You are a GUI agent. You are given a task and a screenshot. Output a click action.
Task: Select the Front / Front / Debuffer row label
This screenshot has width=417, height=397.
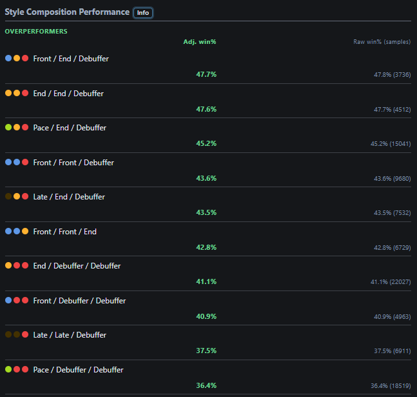coord(73,163)
